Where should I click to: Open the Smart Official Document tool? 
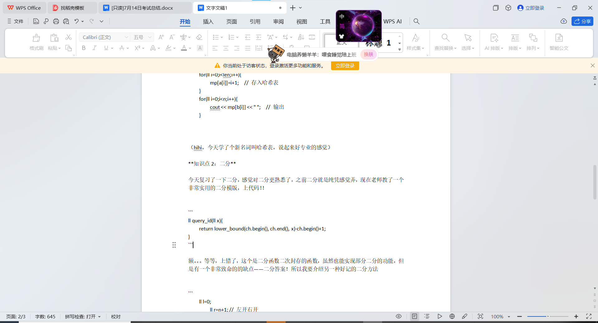[x=559, y=41]
